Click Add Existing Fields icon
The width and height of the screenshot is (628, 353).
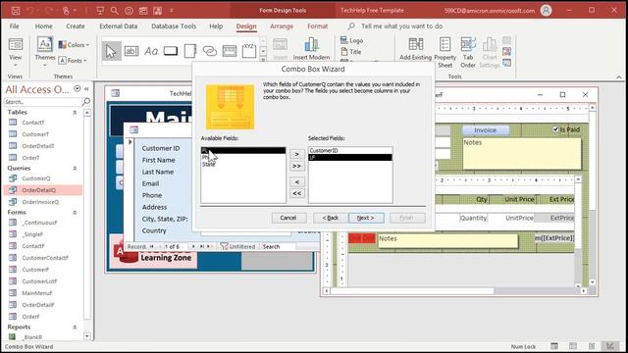click(415, 49)
